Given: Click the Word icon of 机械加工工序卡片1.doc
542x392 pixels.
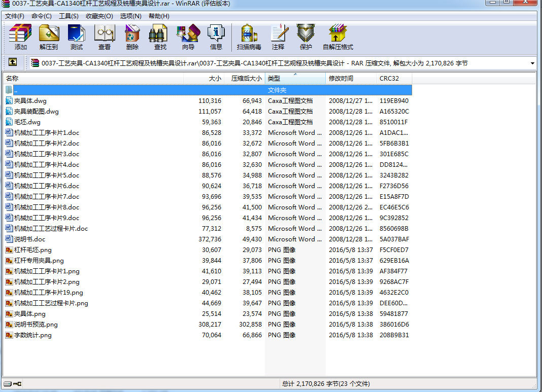Looking at the screenshot, I should [9, 133].
